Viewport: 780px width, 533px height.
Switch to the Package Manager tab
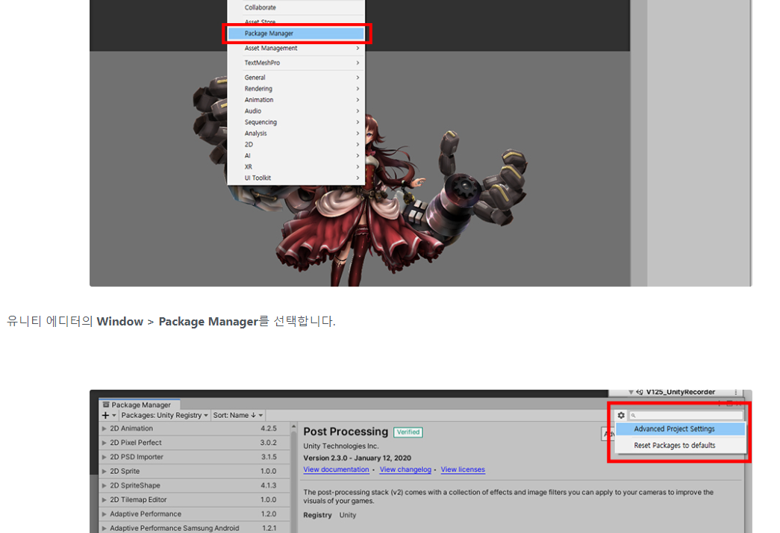(x=140, y=405)
